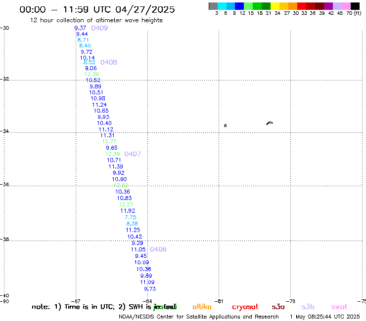This screenshot has width=366, height=321.
Task: Click the larger island outline west of -78
Action: click(x=270, y=123)
